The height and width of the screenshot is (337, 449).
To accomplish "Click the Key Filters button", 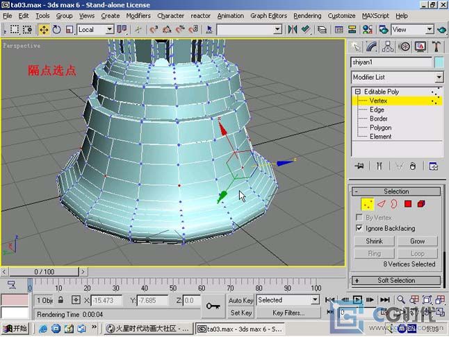I will [288, 313].
